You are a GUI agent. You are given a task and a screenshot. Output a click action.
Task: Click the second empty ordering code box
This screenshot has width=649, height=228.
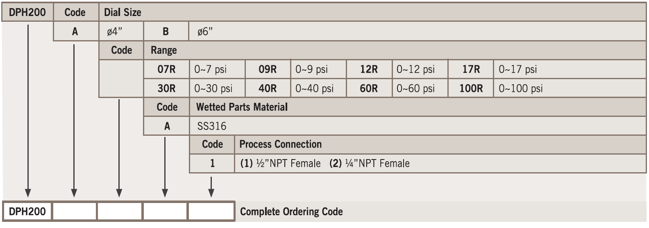(x=120, y=212)
